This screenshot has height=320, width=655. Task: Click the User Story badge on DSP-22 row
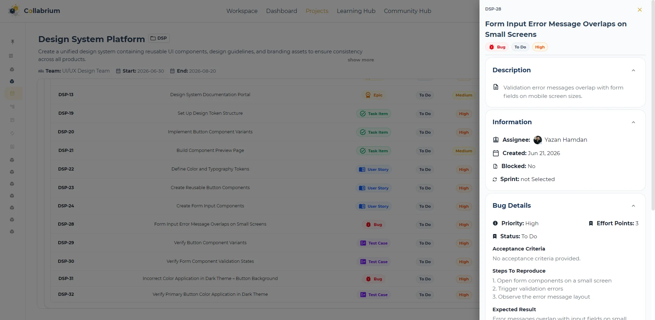pos(374,169)
